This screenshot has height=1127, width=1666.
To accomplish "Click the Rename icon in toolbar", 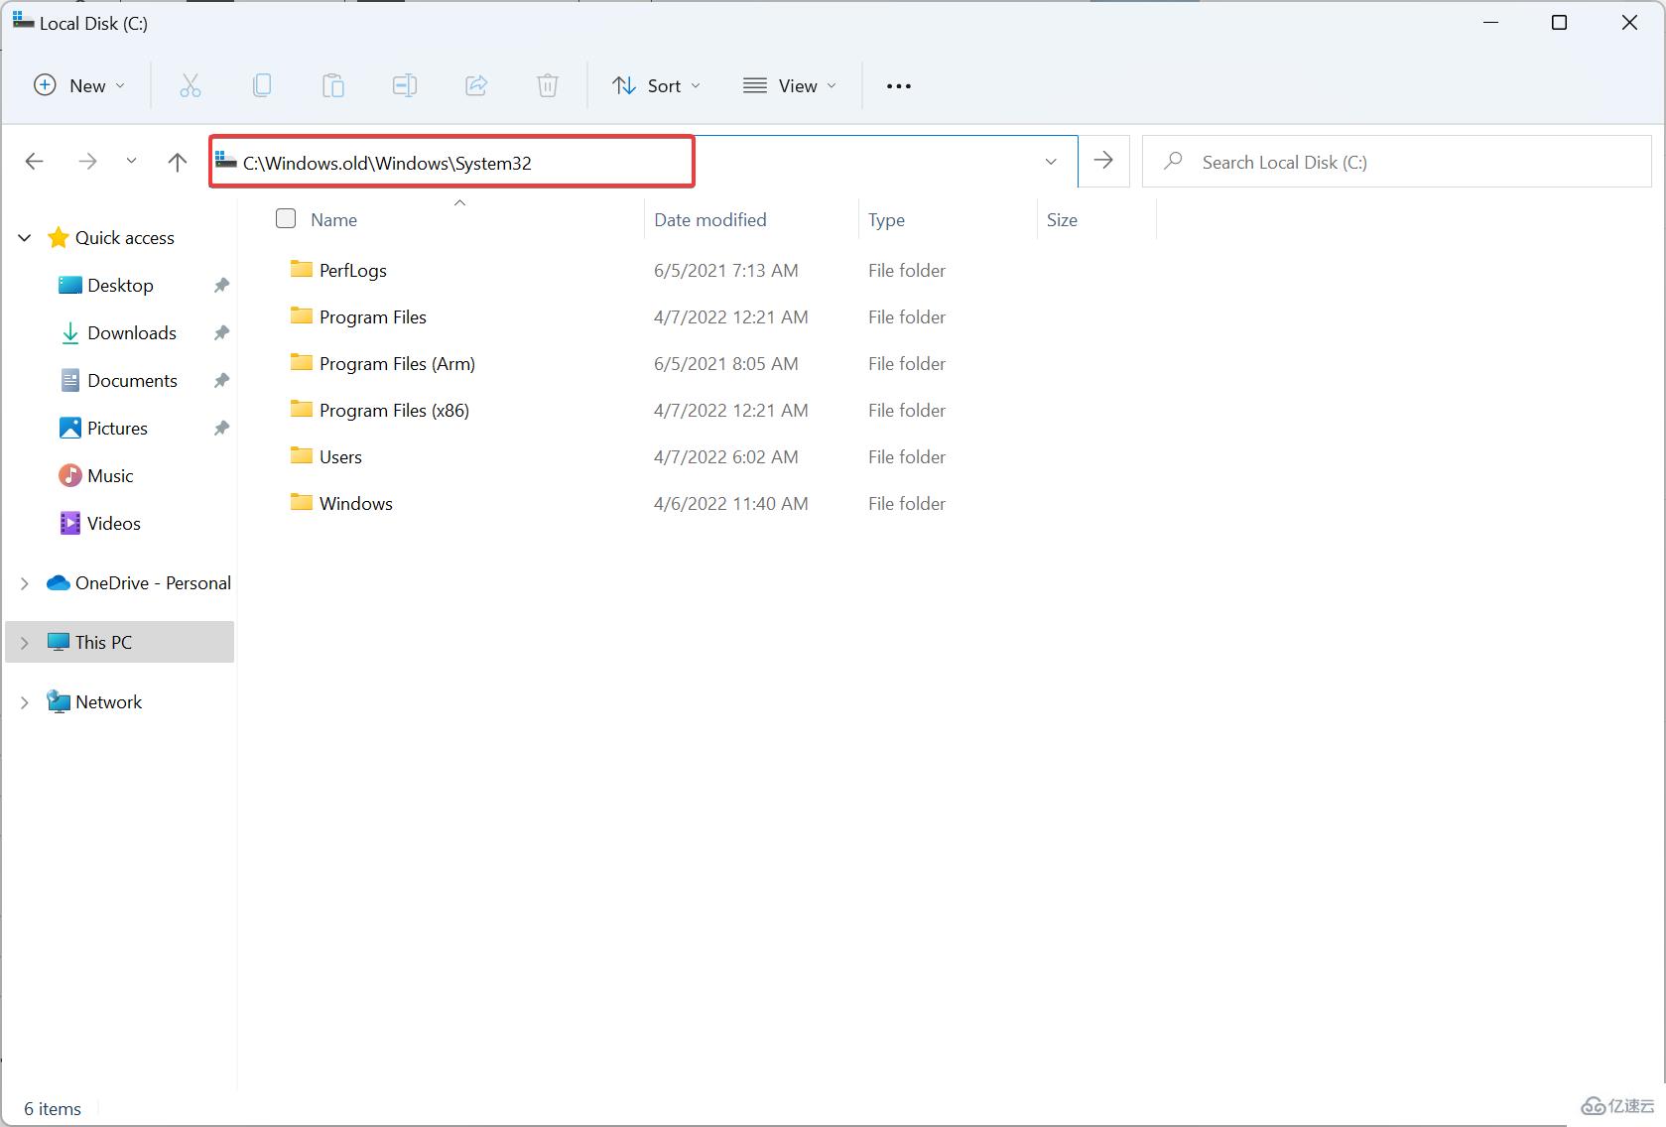I will (404, 86).
